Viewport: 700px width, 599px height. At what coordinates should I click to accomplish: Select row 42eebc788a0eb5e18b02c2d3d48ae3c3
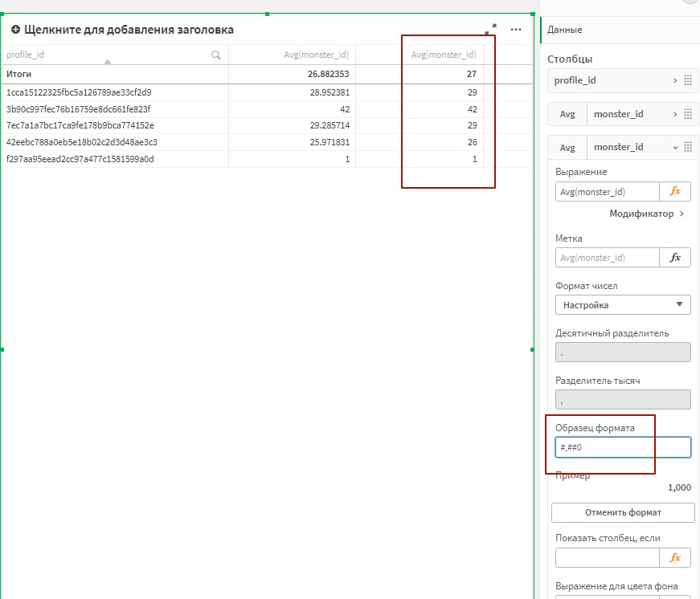[82, 142]
